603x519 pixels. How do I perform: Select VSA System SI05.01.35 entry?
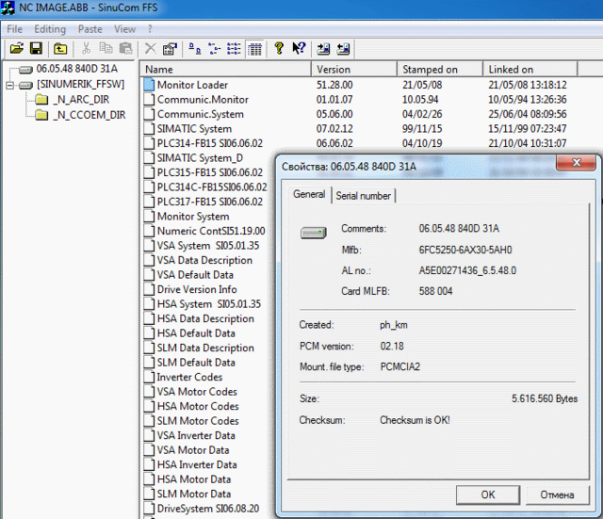(x=208, y=246)
